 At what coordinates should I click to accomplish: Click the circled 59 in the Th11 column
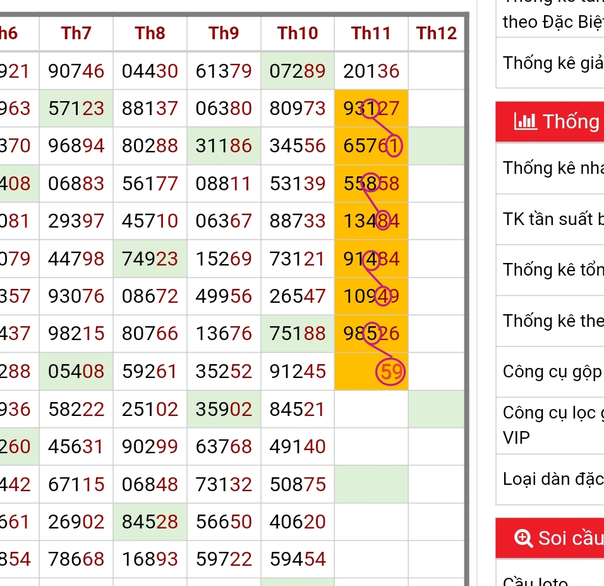point(390,372)
